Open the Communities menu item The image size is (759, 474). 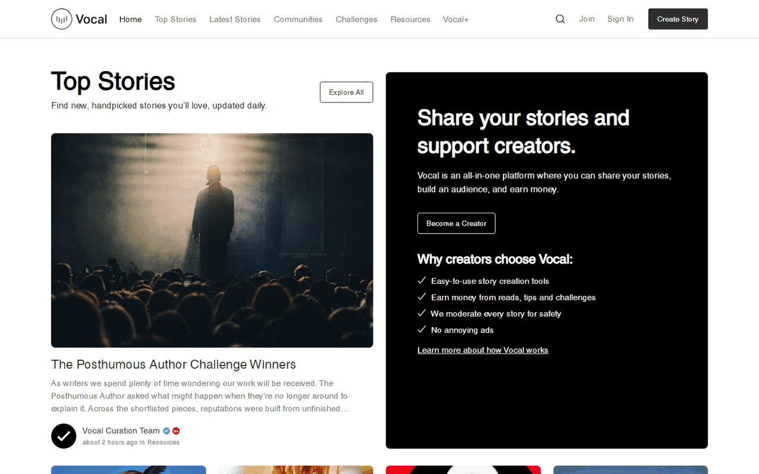pyautogui.click(x=298, y=19)
